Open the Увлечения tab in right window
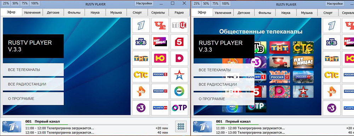Screen dimensions: 354x136 (x=223, y=13)
